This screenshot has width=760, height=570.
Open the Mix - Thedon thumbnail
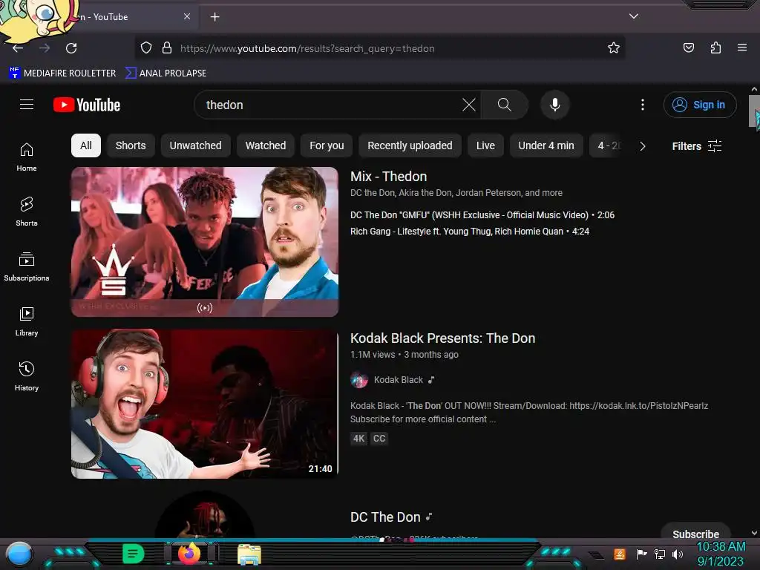coord(205,242)
